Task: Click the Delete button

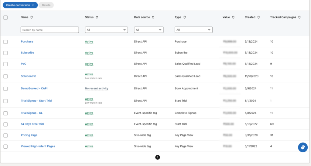Action: (x=46, y=5)
